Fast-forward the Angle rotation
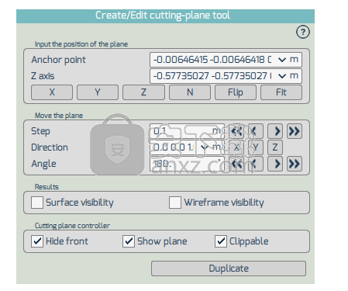Screen dimensions: 348x291 pos(295,164)
